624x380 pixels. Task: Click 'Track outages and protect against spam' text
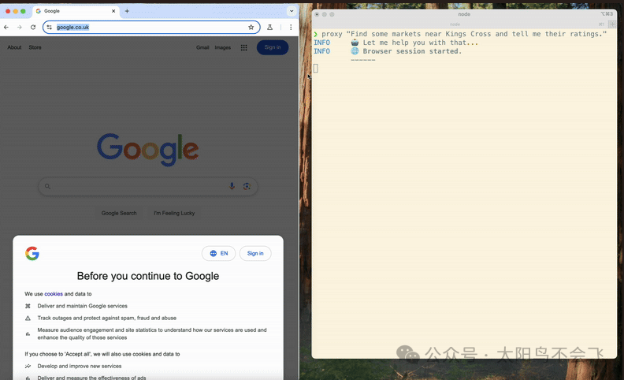(106, 318)
